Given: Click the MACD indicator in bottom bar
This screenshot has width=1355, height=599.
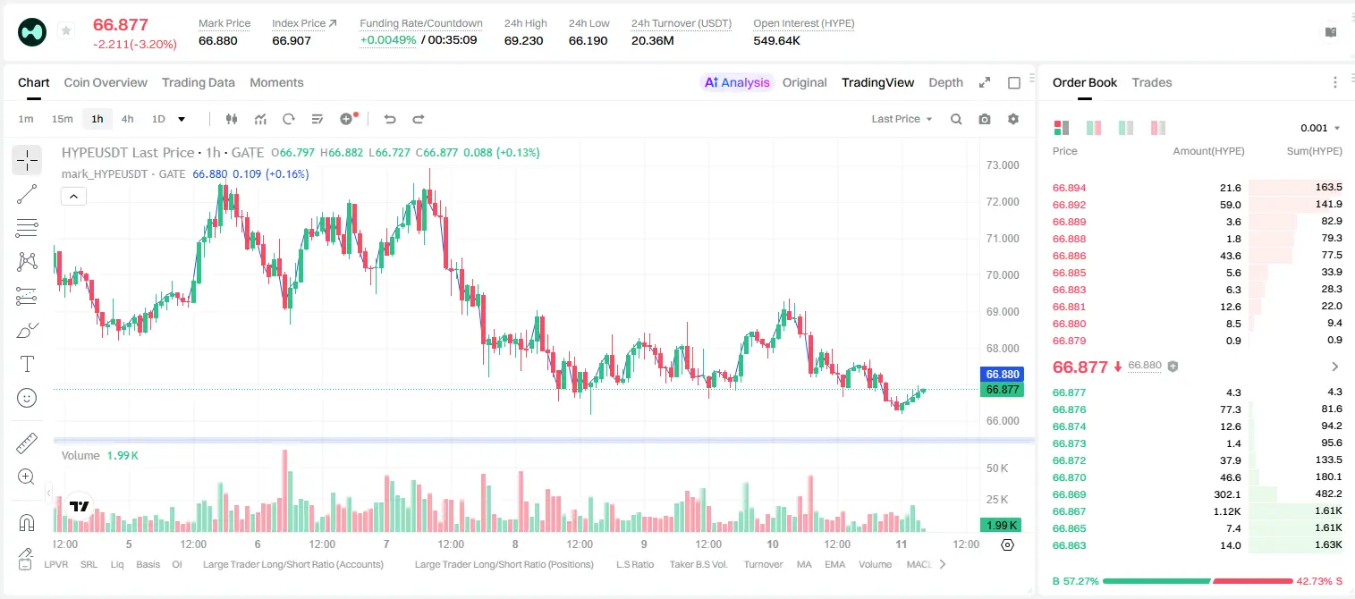Looking at the screenshot, I should click(919, 564).
